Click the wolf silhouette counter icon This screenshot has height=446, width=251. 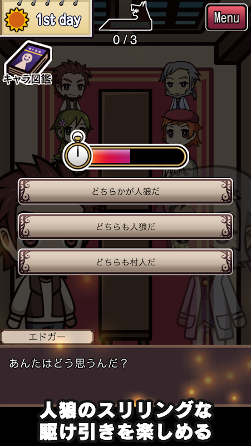(125, 16)
